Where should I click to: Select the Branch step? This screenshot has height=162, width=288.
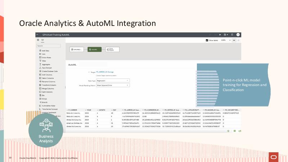point(43,102)
